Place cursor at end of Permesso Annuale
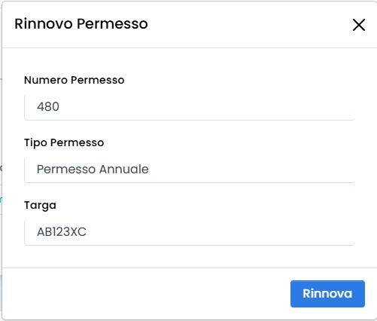This screenshot has height=321, width=377. click(x=149, y=169)
